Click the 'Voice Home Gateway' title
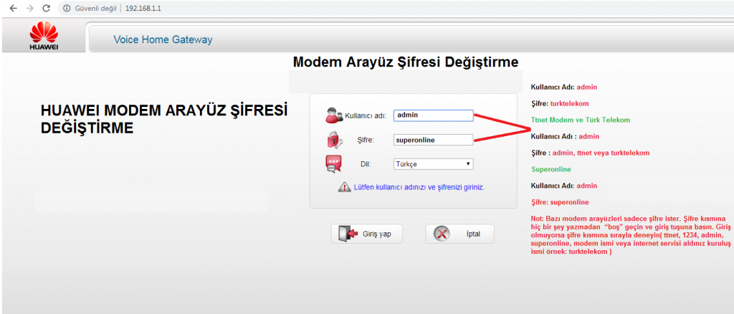This screenshot has width=734, height=314. pos(163,39)
